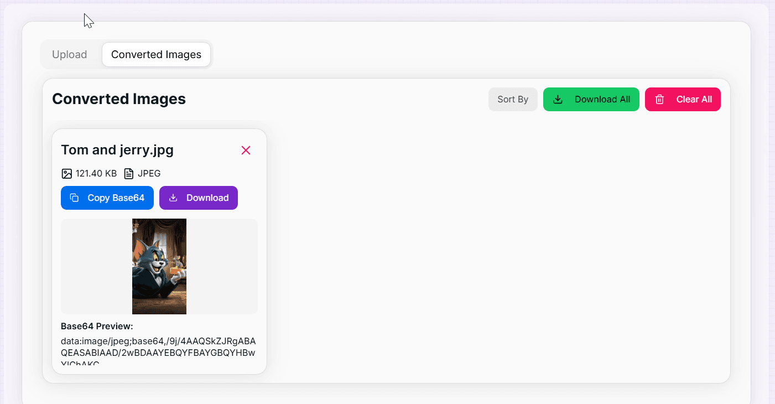Click the trash icon in Clear All
The width and height of the screenshot is (775, 404).
pos(659,99)
